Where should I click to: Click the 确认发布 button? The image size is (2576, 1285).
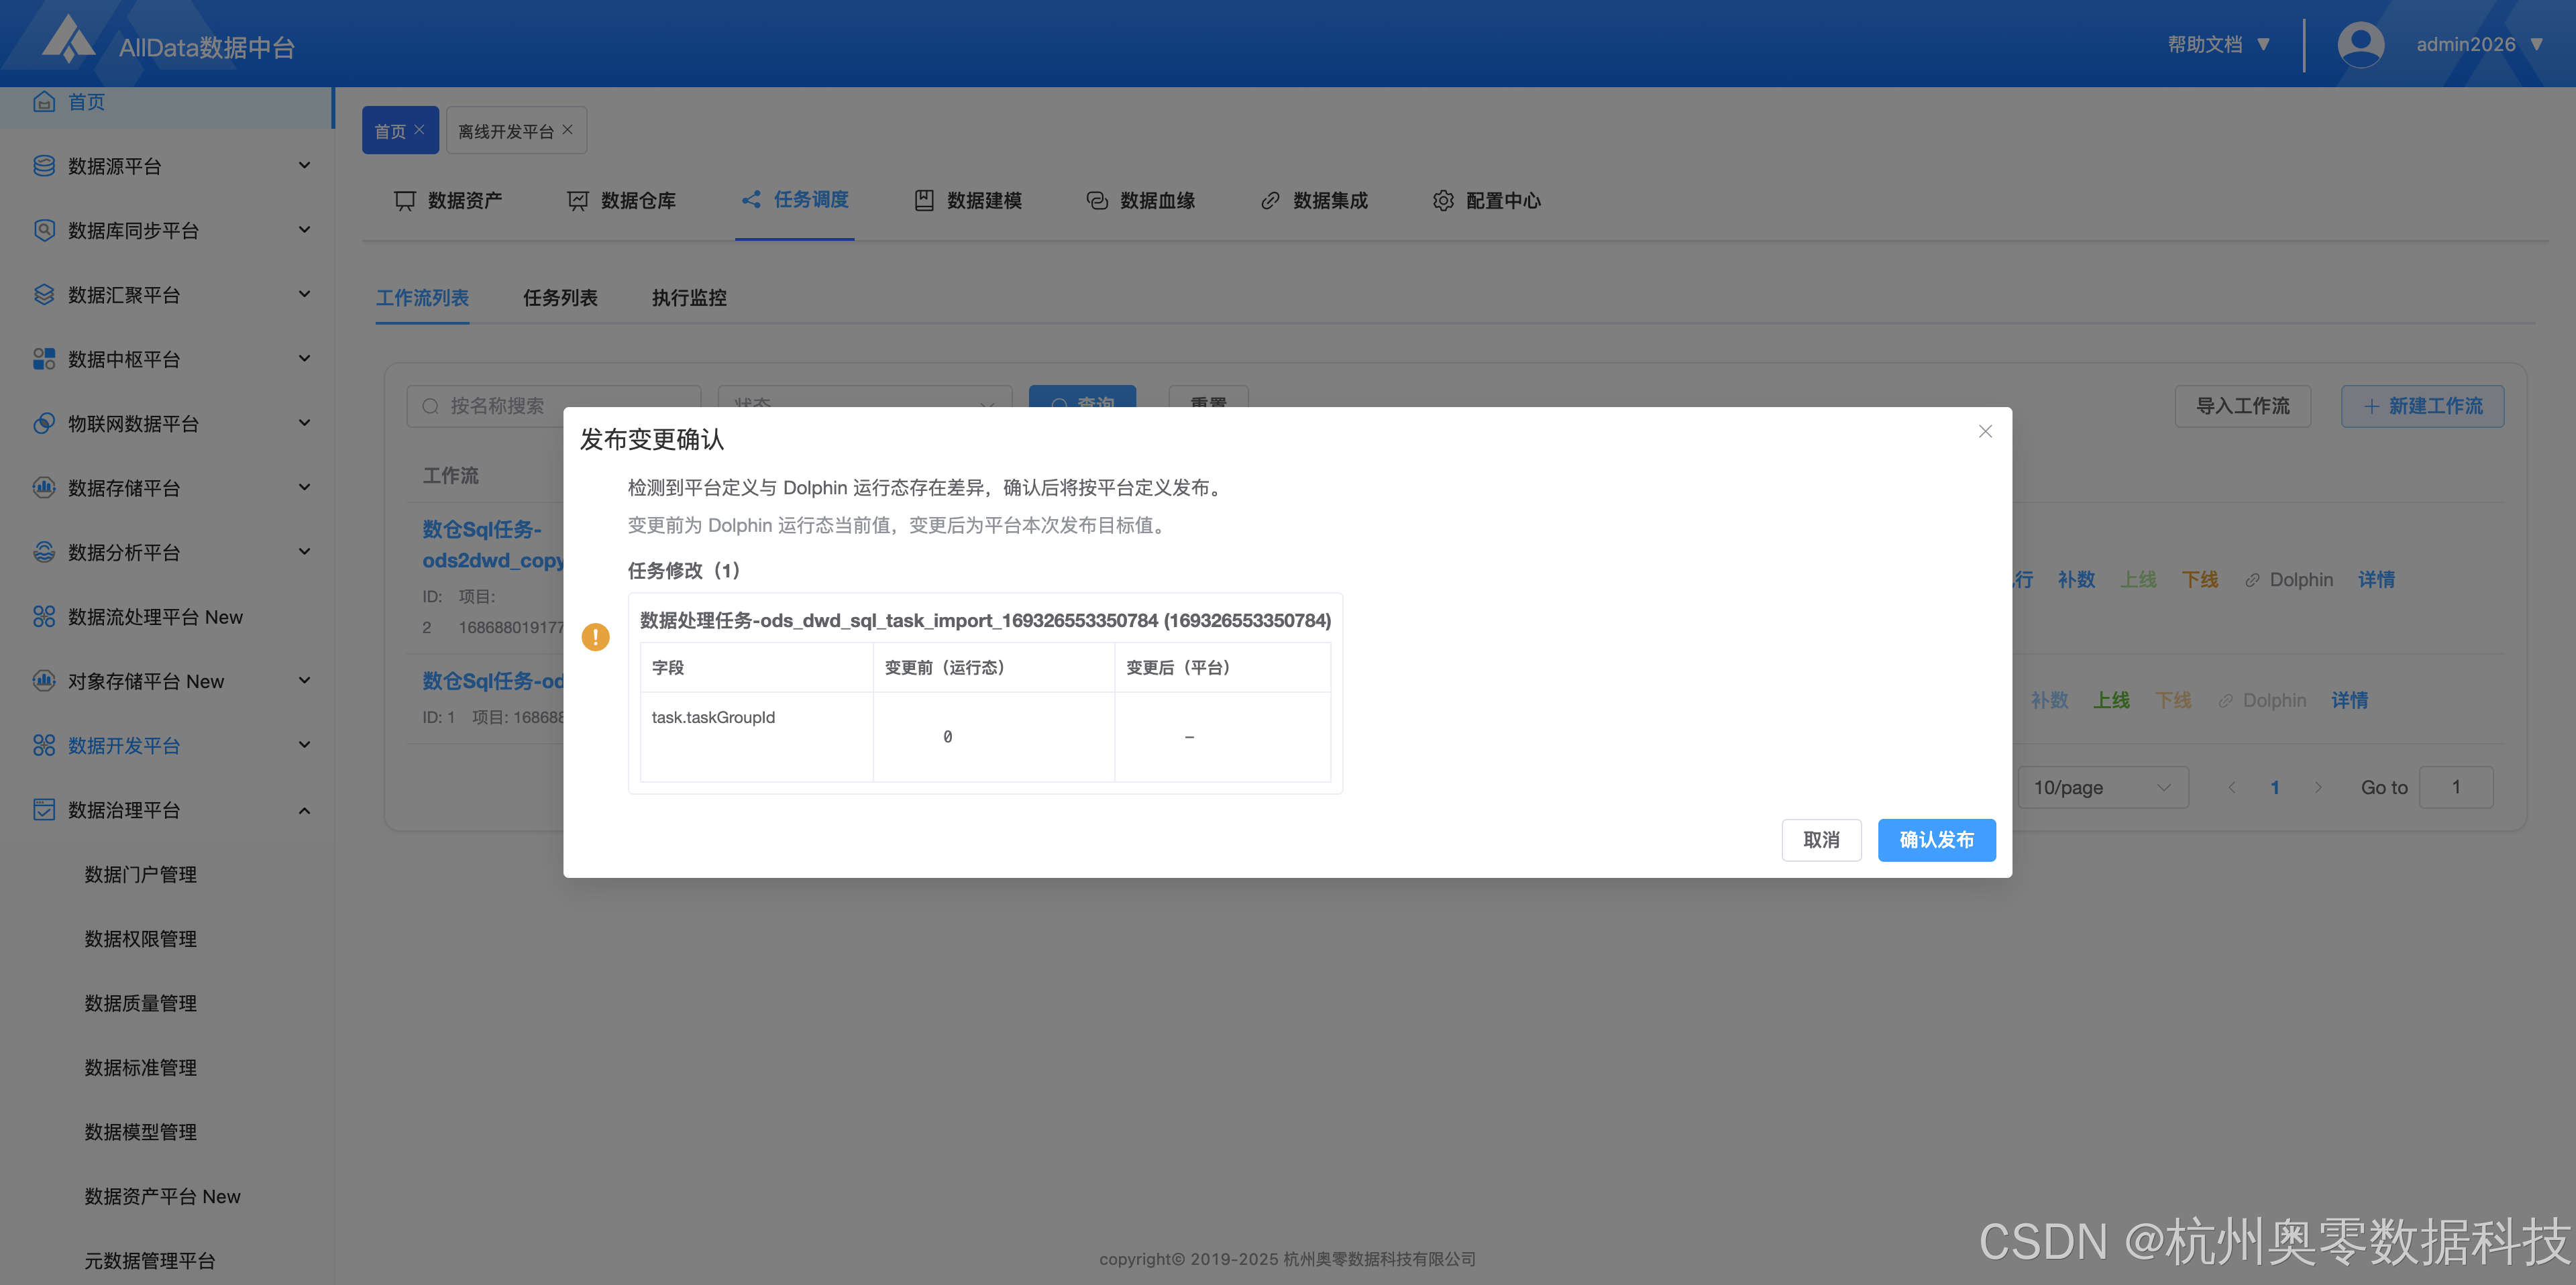(1936, 840)
